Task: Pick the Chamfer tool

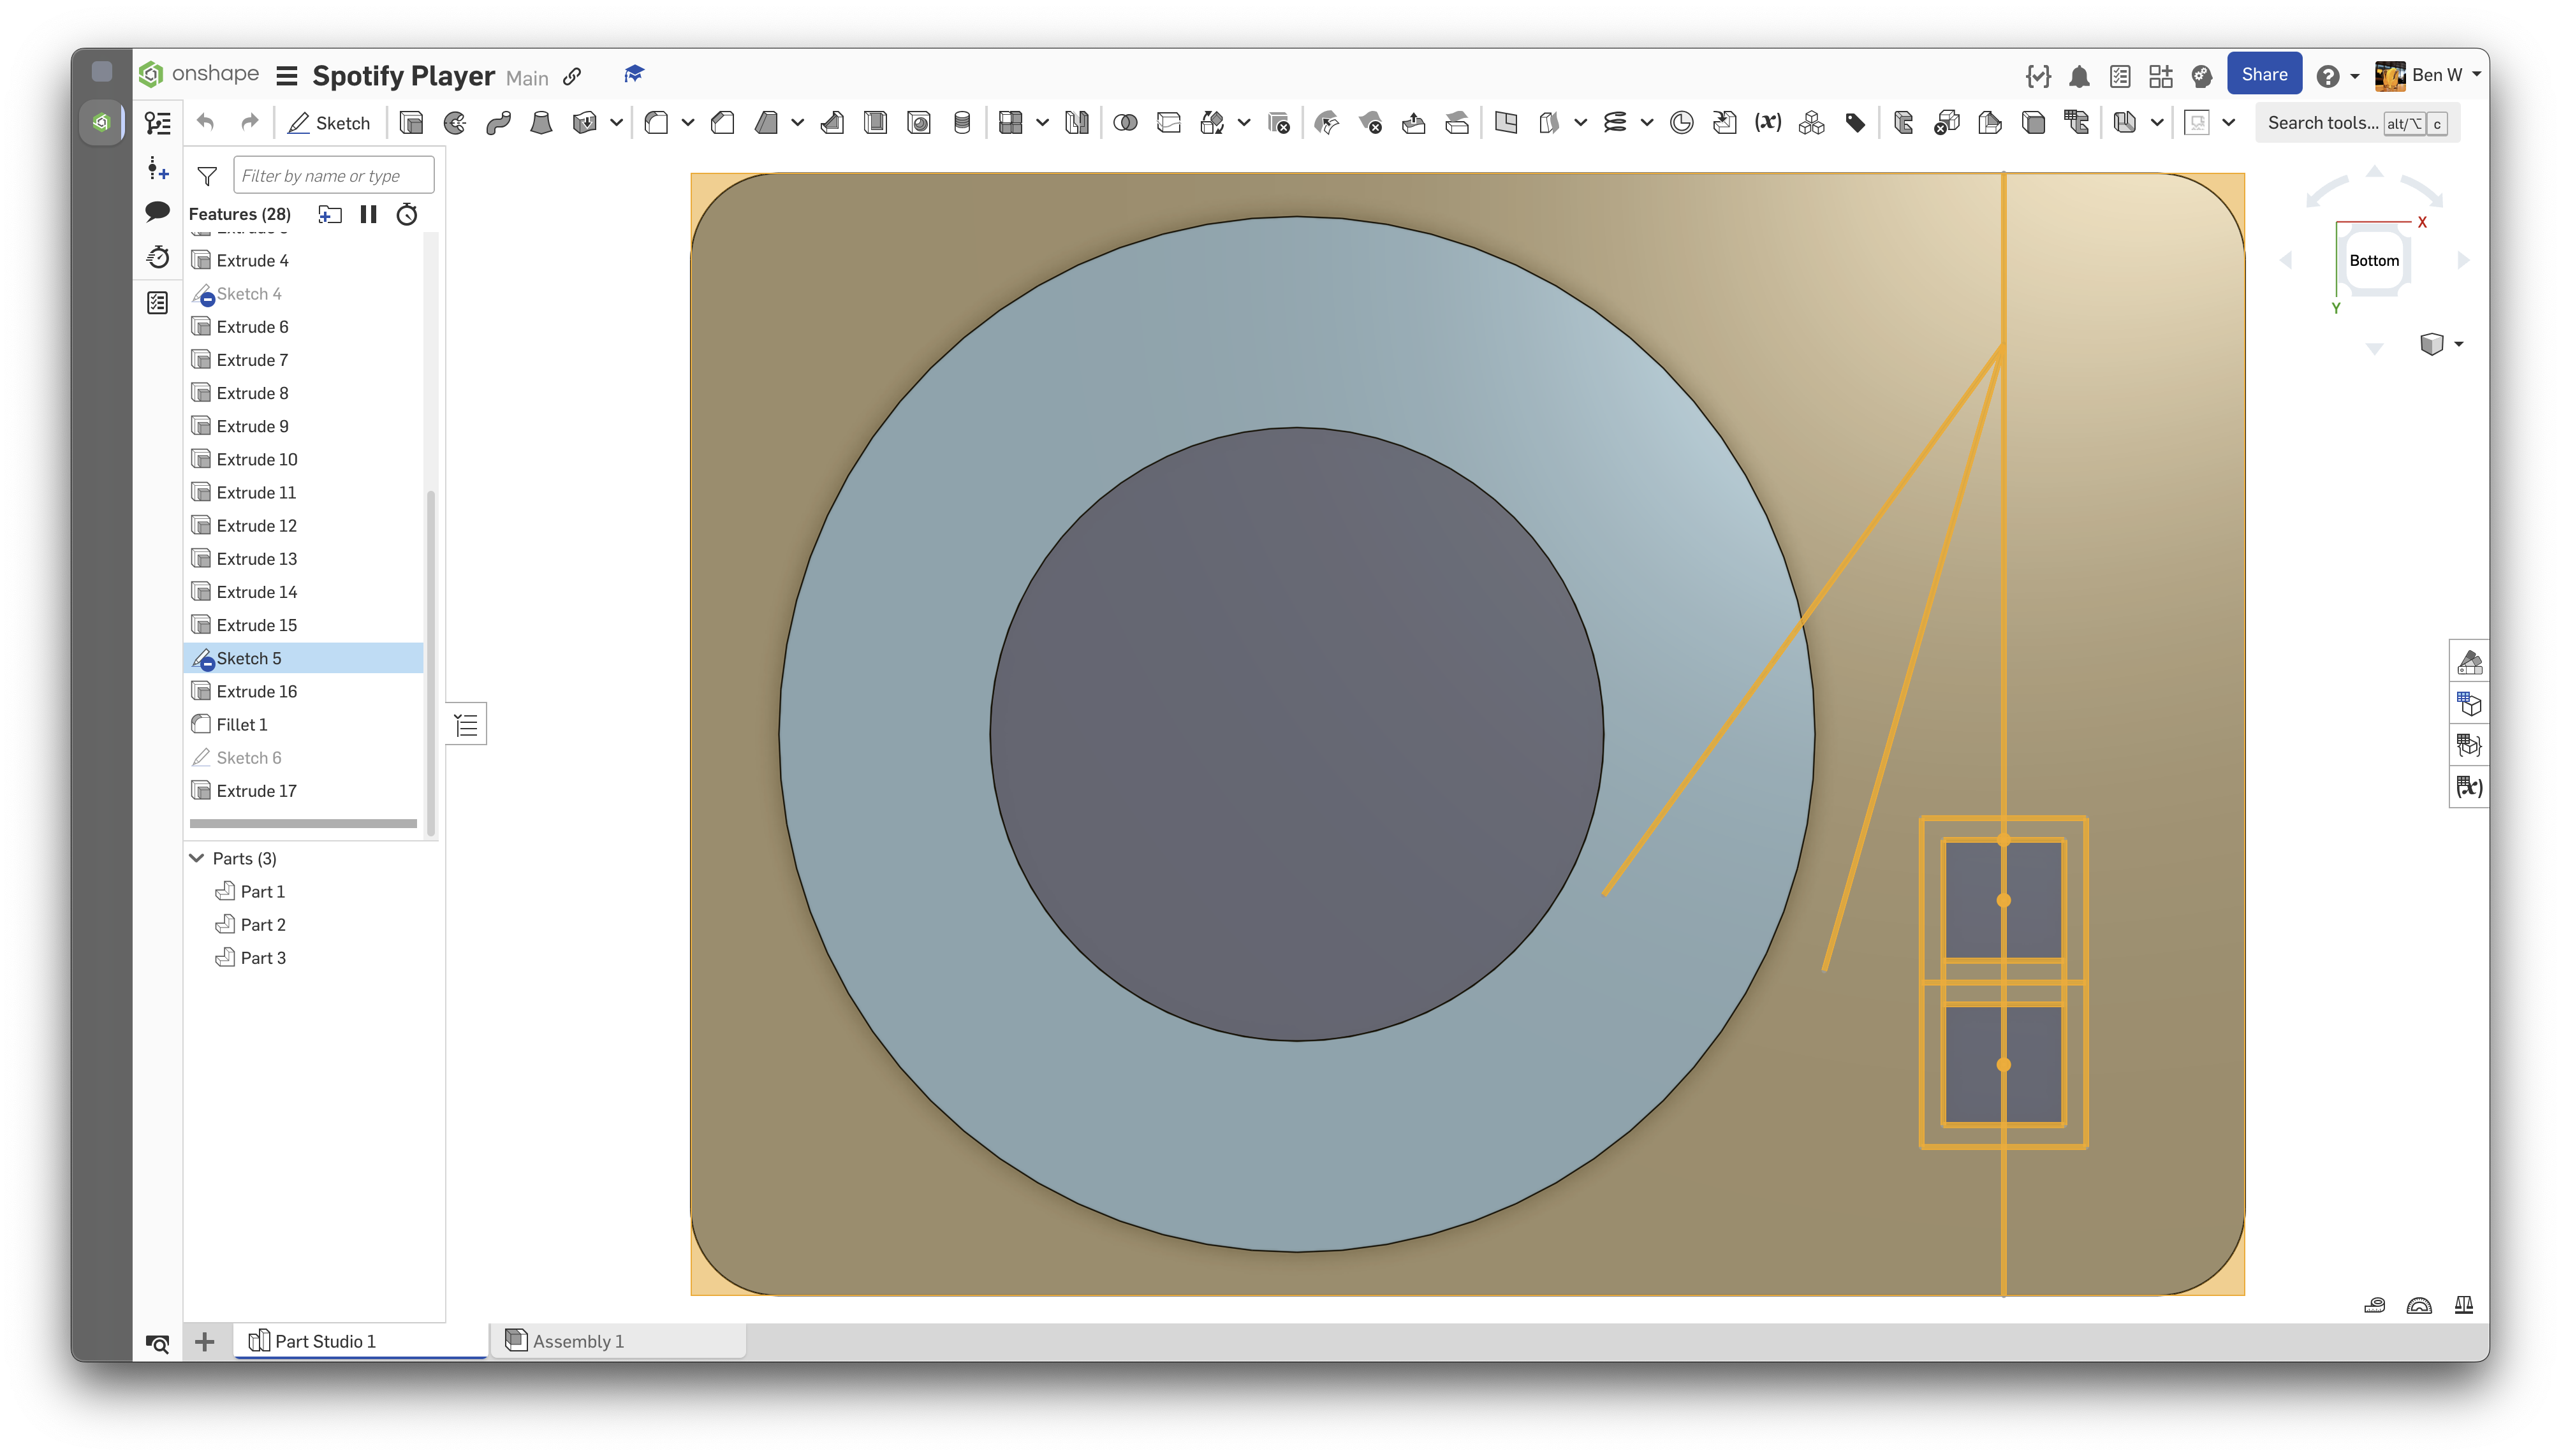Action: coord(723,123)
